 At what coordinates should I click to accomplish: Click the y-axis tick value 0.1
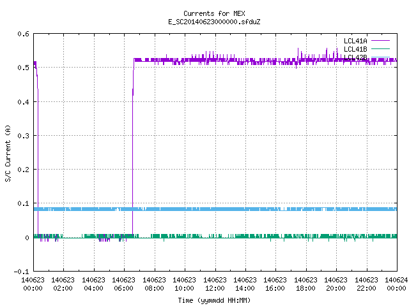pos(23,203)
